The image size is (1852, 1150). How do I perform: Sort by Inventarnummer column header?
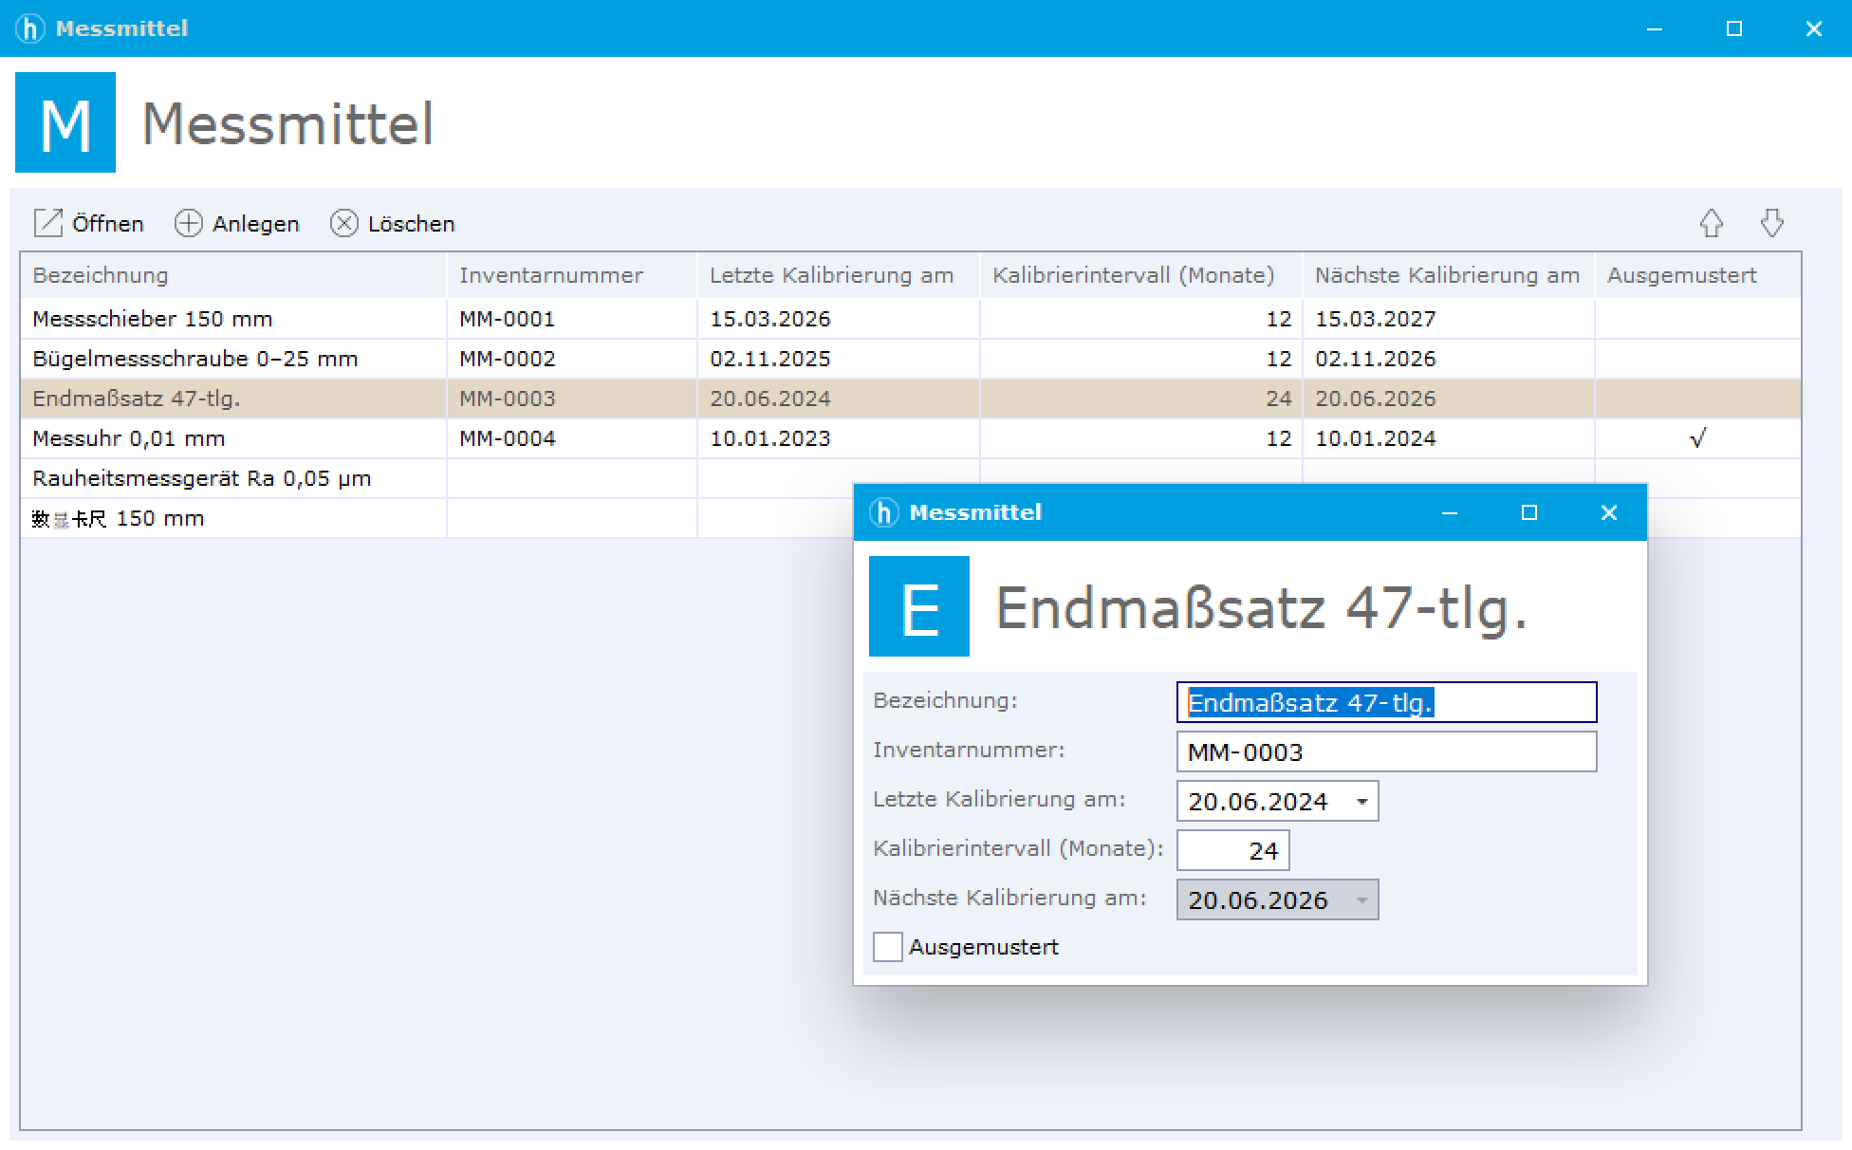pyautogui.click(x=572, y=275)
